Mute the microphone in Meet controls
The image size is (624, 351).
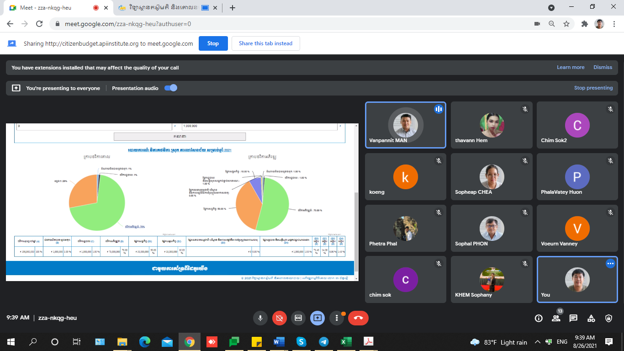pos(261,318)
